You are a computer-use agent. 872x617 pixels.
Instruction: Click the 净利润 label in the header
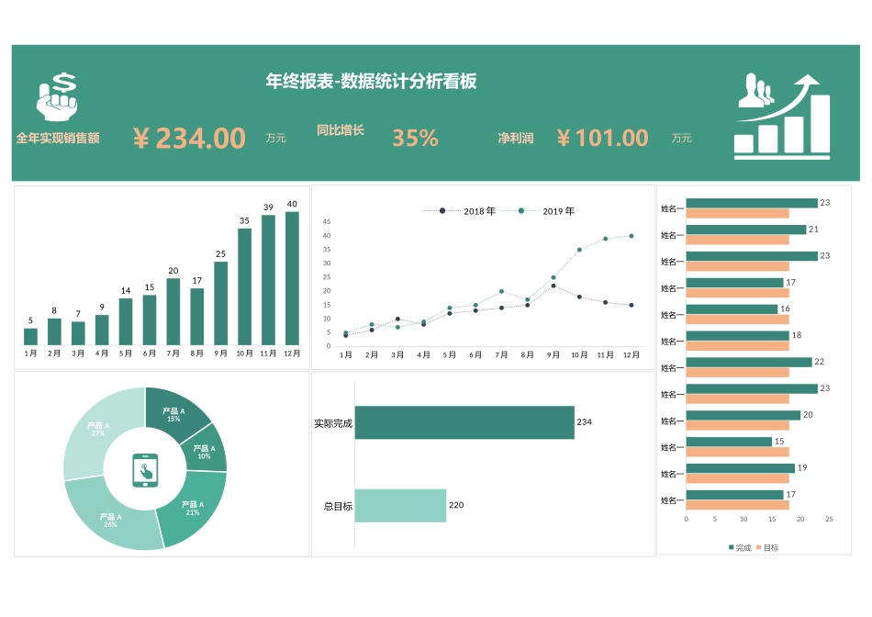pyautogui.click(x=516, y=138)
